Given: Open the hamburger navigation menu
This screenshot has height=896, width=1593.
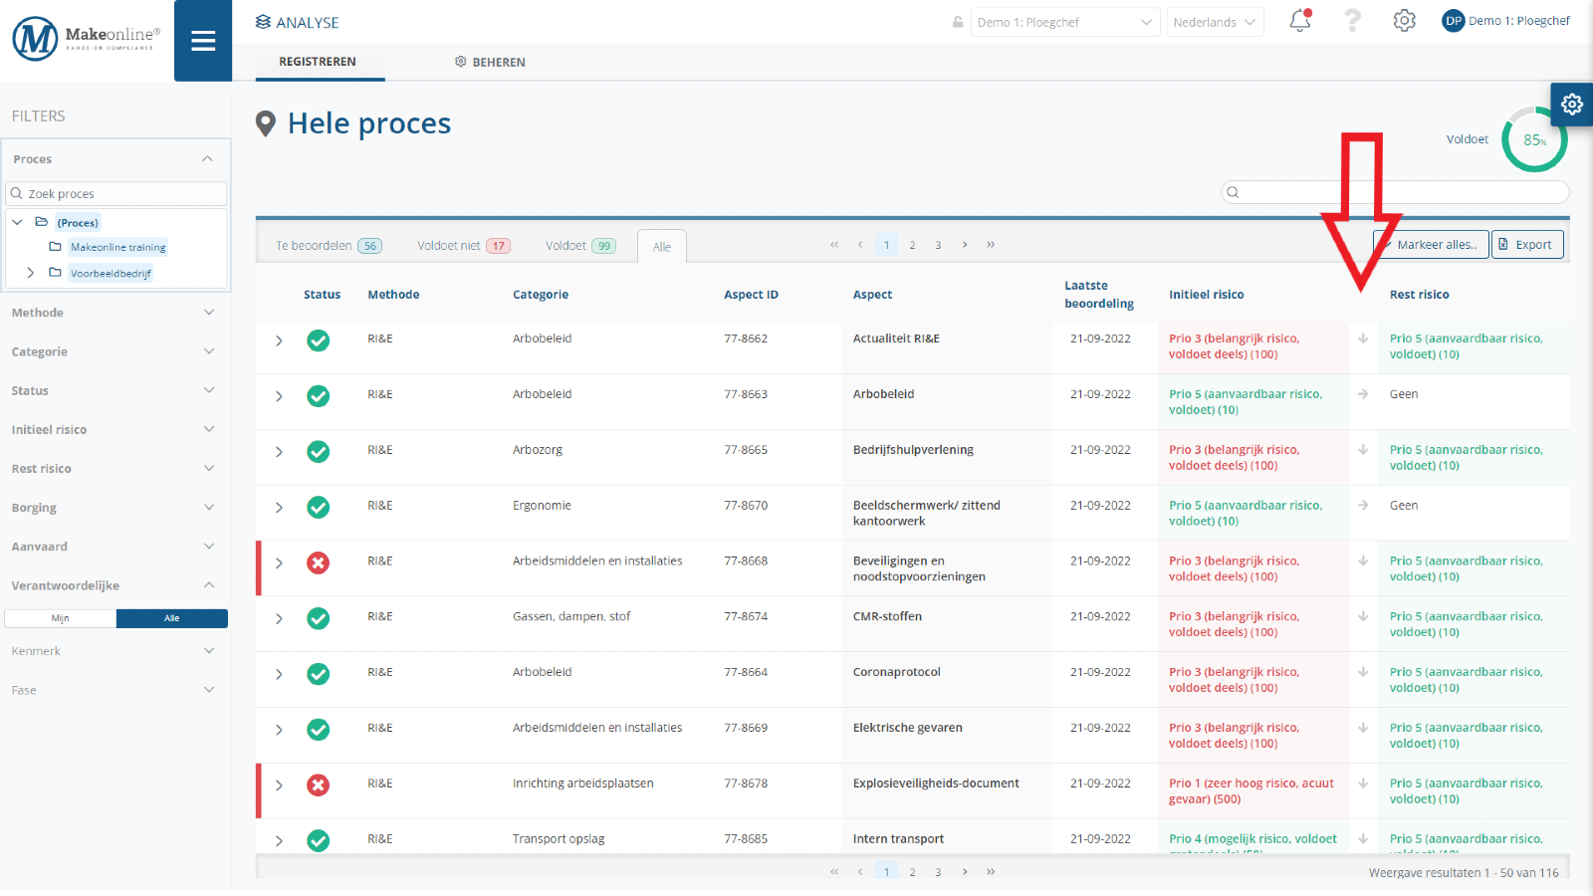Looking at the screenshot, I should pos(203,41).
